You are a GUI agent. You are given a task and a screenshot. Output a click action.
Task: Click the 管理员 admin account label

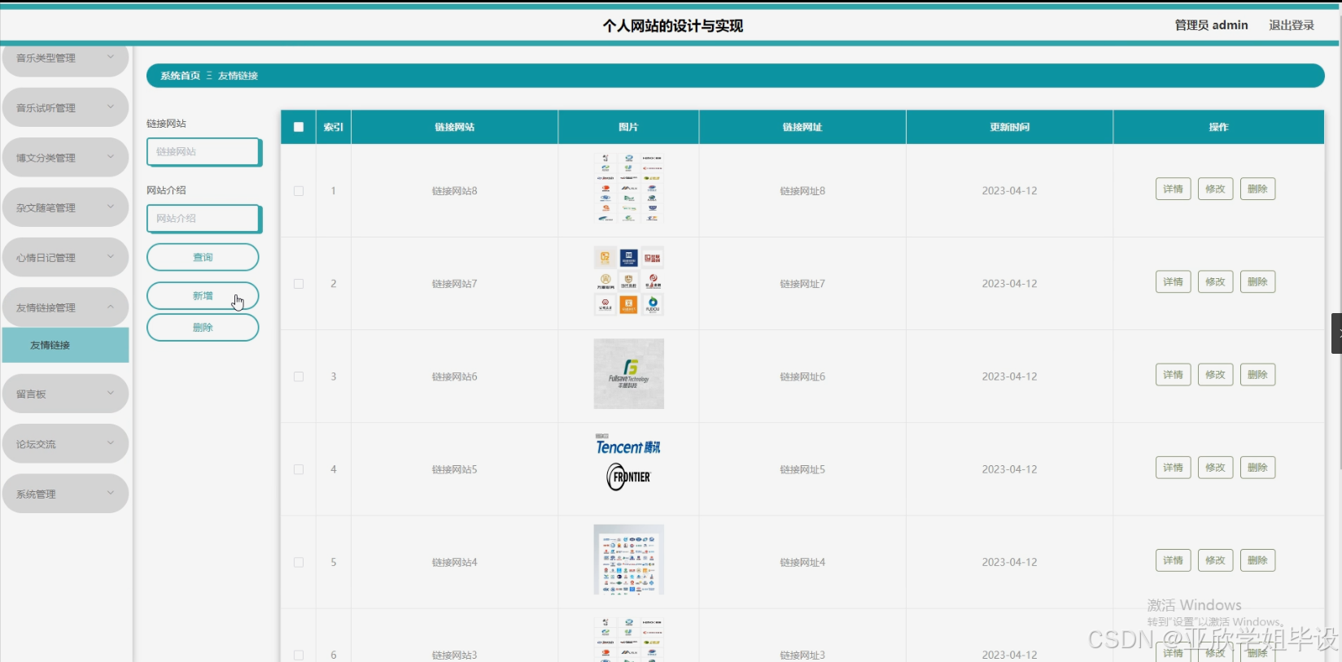(x=1211, y=25)
